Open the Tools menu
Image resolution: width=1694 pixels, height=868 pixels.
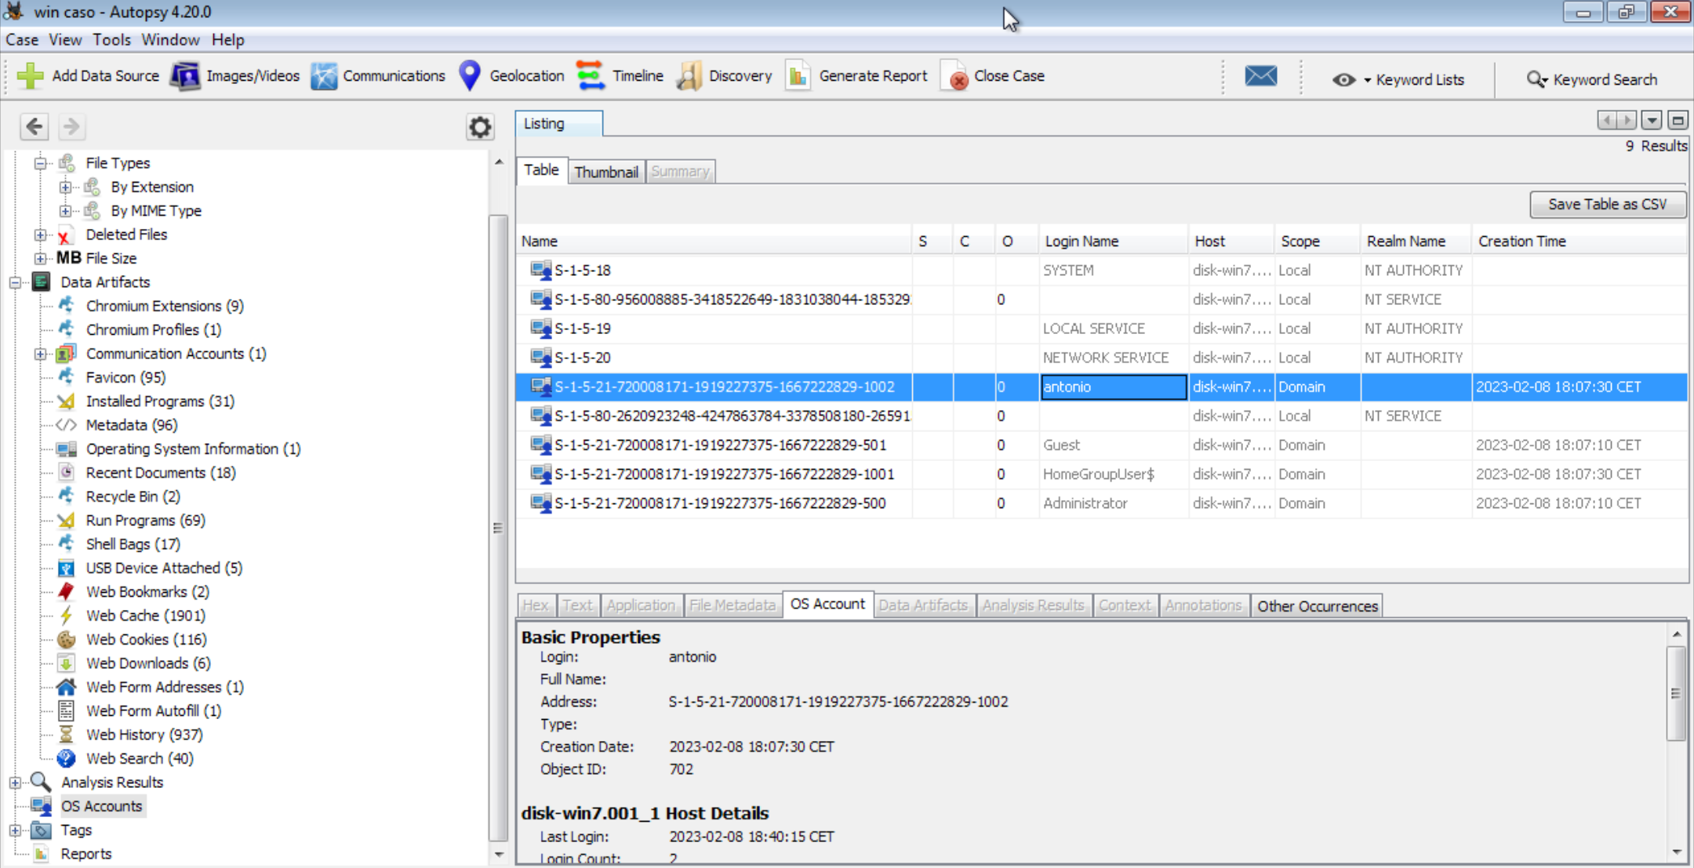[x=111, y=40]
